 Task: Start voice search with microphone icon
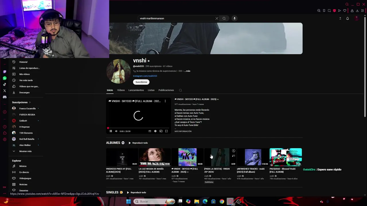235,18
